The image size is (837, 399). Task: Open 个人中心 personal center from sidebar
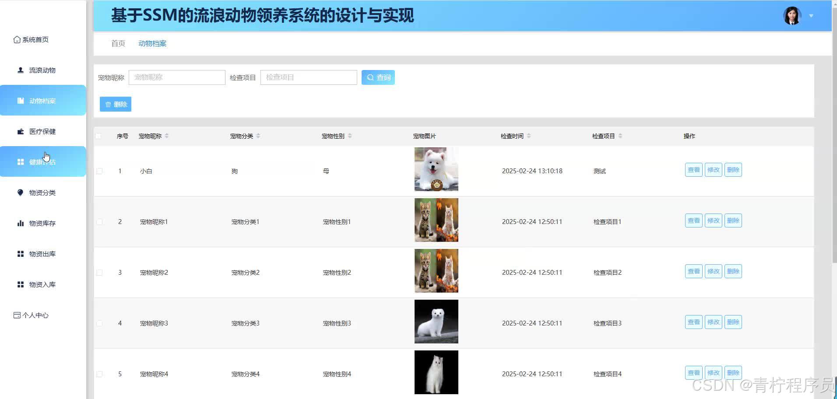pyautogui.click(x=17, y=315)
